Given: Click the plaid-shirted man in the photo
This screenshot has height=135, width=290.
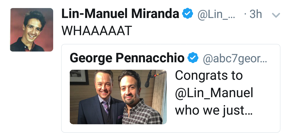Looking at the screenshot, I should point(137,102).
